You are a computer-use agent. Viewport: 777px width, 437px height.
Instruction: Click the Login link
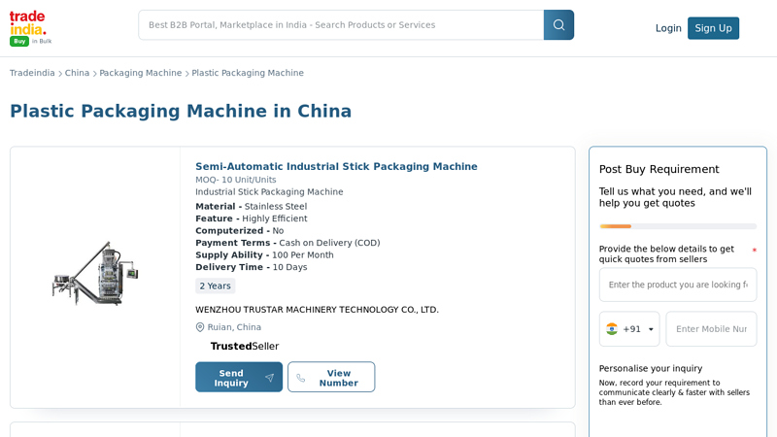668,28
